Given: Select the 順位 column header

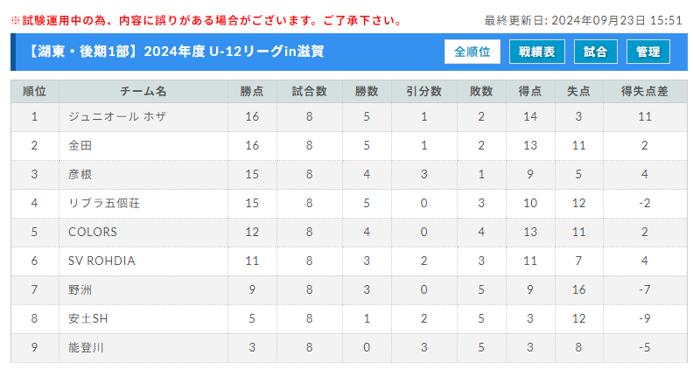Looking at the screenshot, I should click(34, 92).
